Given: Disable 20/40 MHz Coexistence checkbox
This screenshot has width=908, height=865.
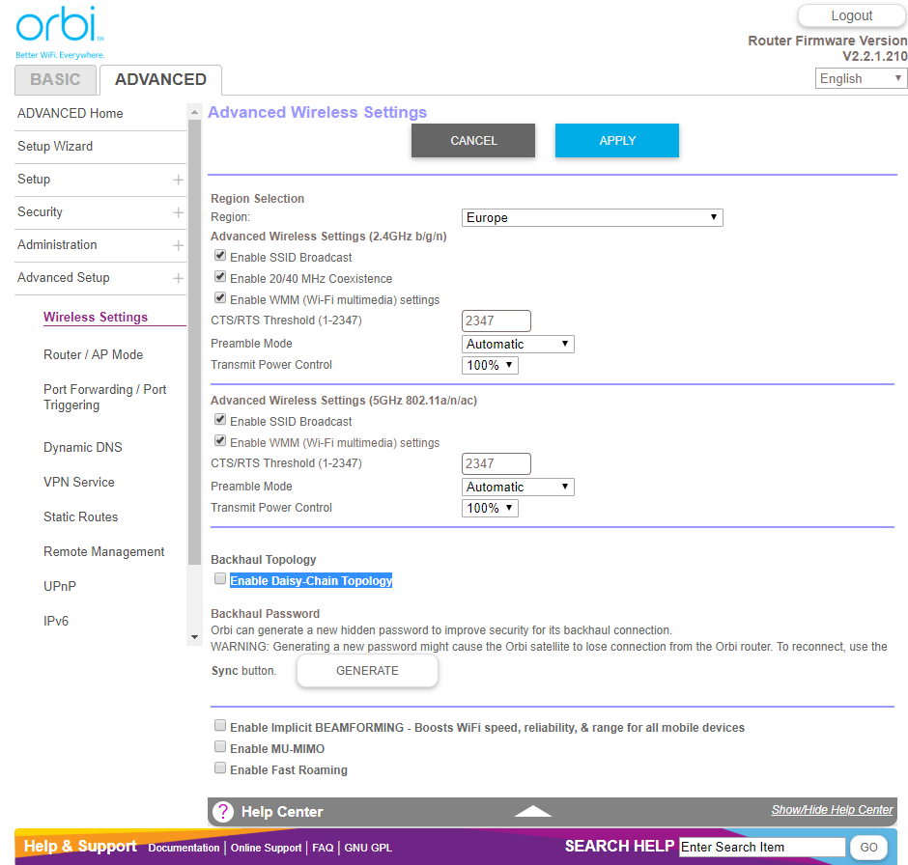Looking at the screenshot, I should coord(220,277).
